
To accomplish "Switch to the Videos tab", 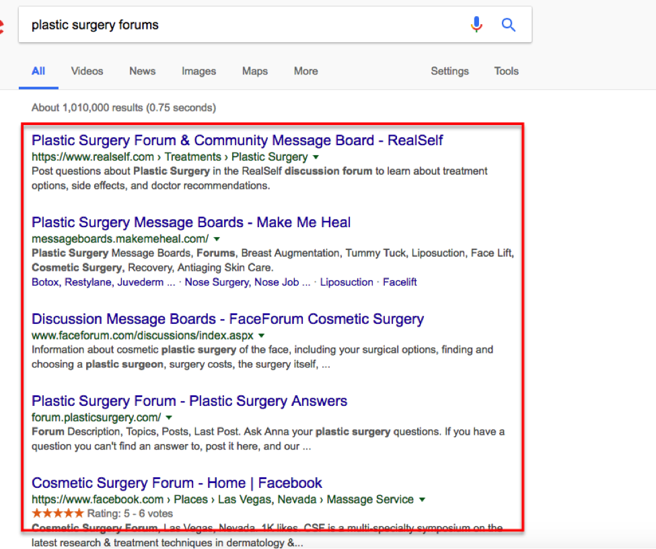I will click(x=87, y=71).
